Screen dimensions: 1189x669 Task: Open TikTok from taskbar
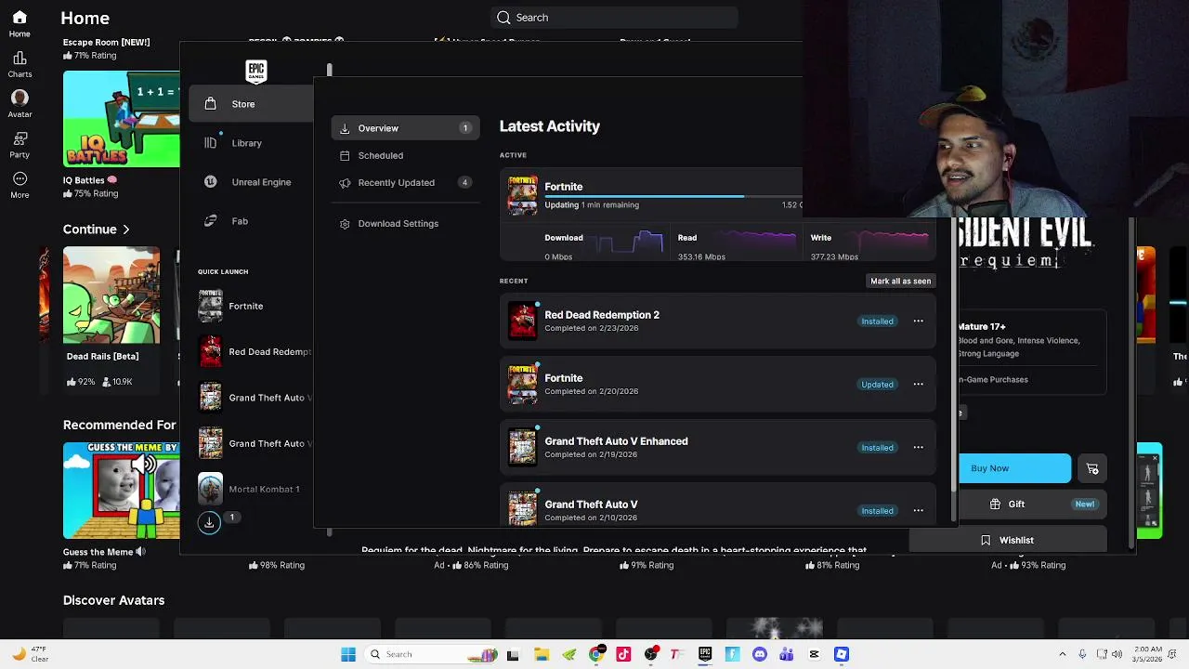(623, 654)
